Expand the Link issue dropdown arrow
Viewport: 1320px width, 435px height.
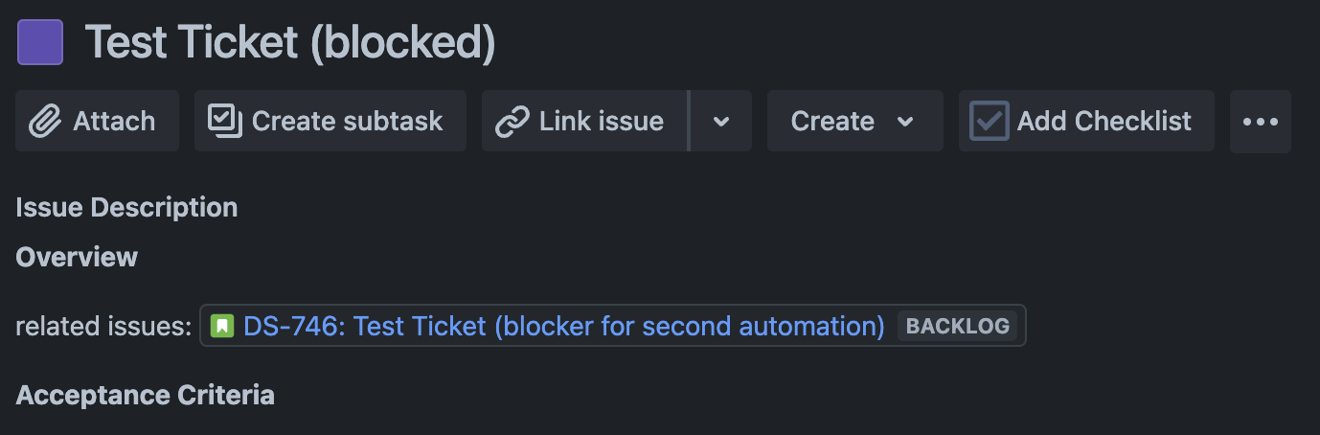tap(721, 122)
